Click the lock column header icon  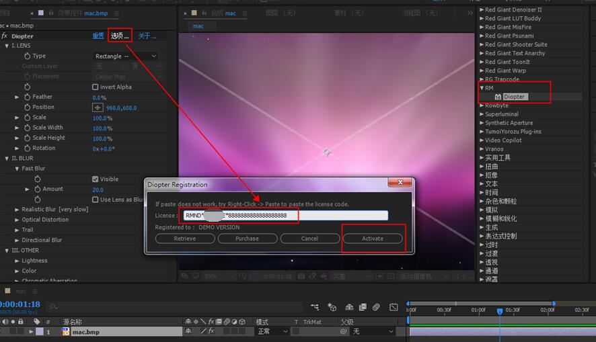[x=21, y=321]
